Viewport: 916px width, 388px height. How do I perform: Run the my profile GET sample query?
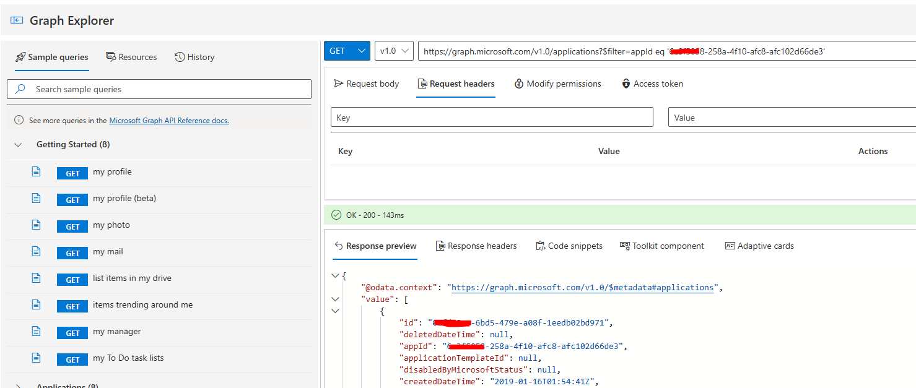[72, 173]
